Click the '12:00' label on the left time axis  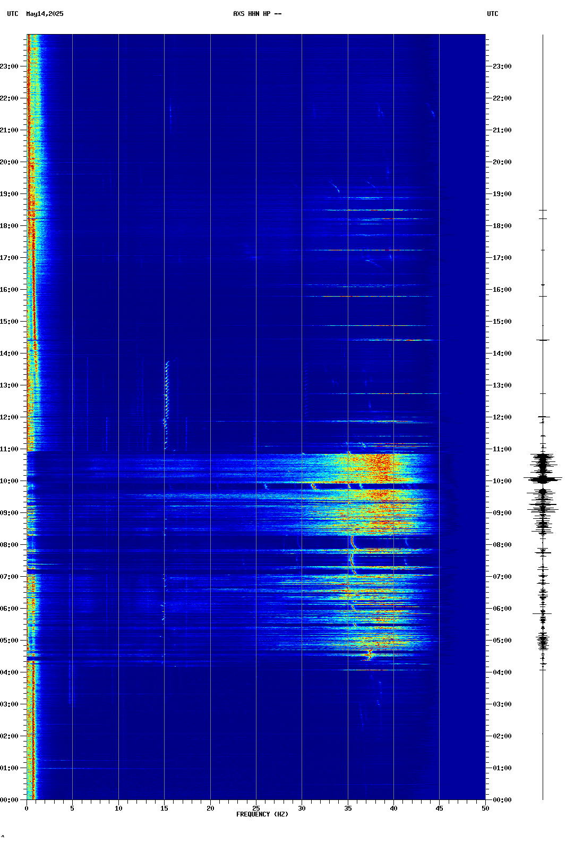pos(9,417)
